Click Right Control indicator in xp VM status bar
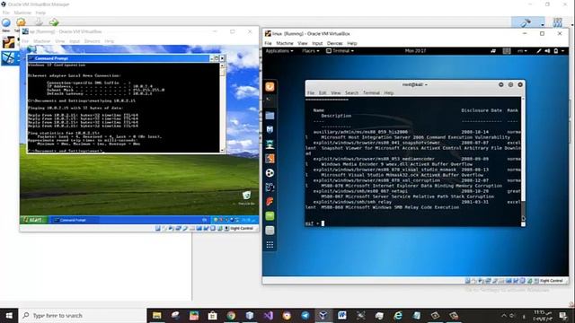 [242, 229]
